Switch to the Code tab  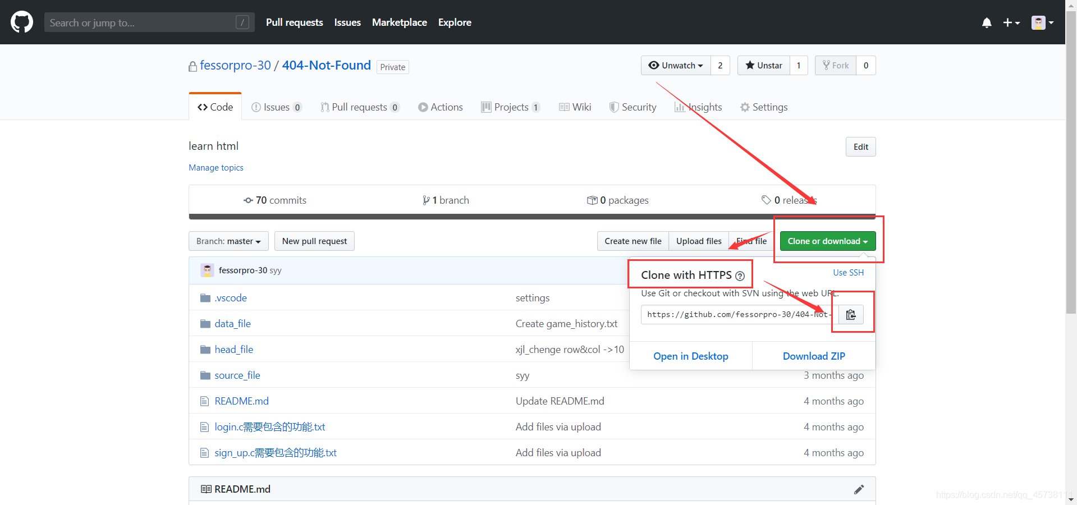pyautogui.click(x=215, y=107)
